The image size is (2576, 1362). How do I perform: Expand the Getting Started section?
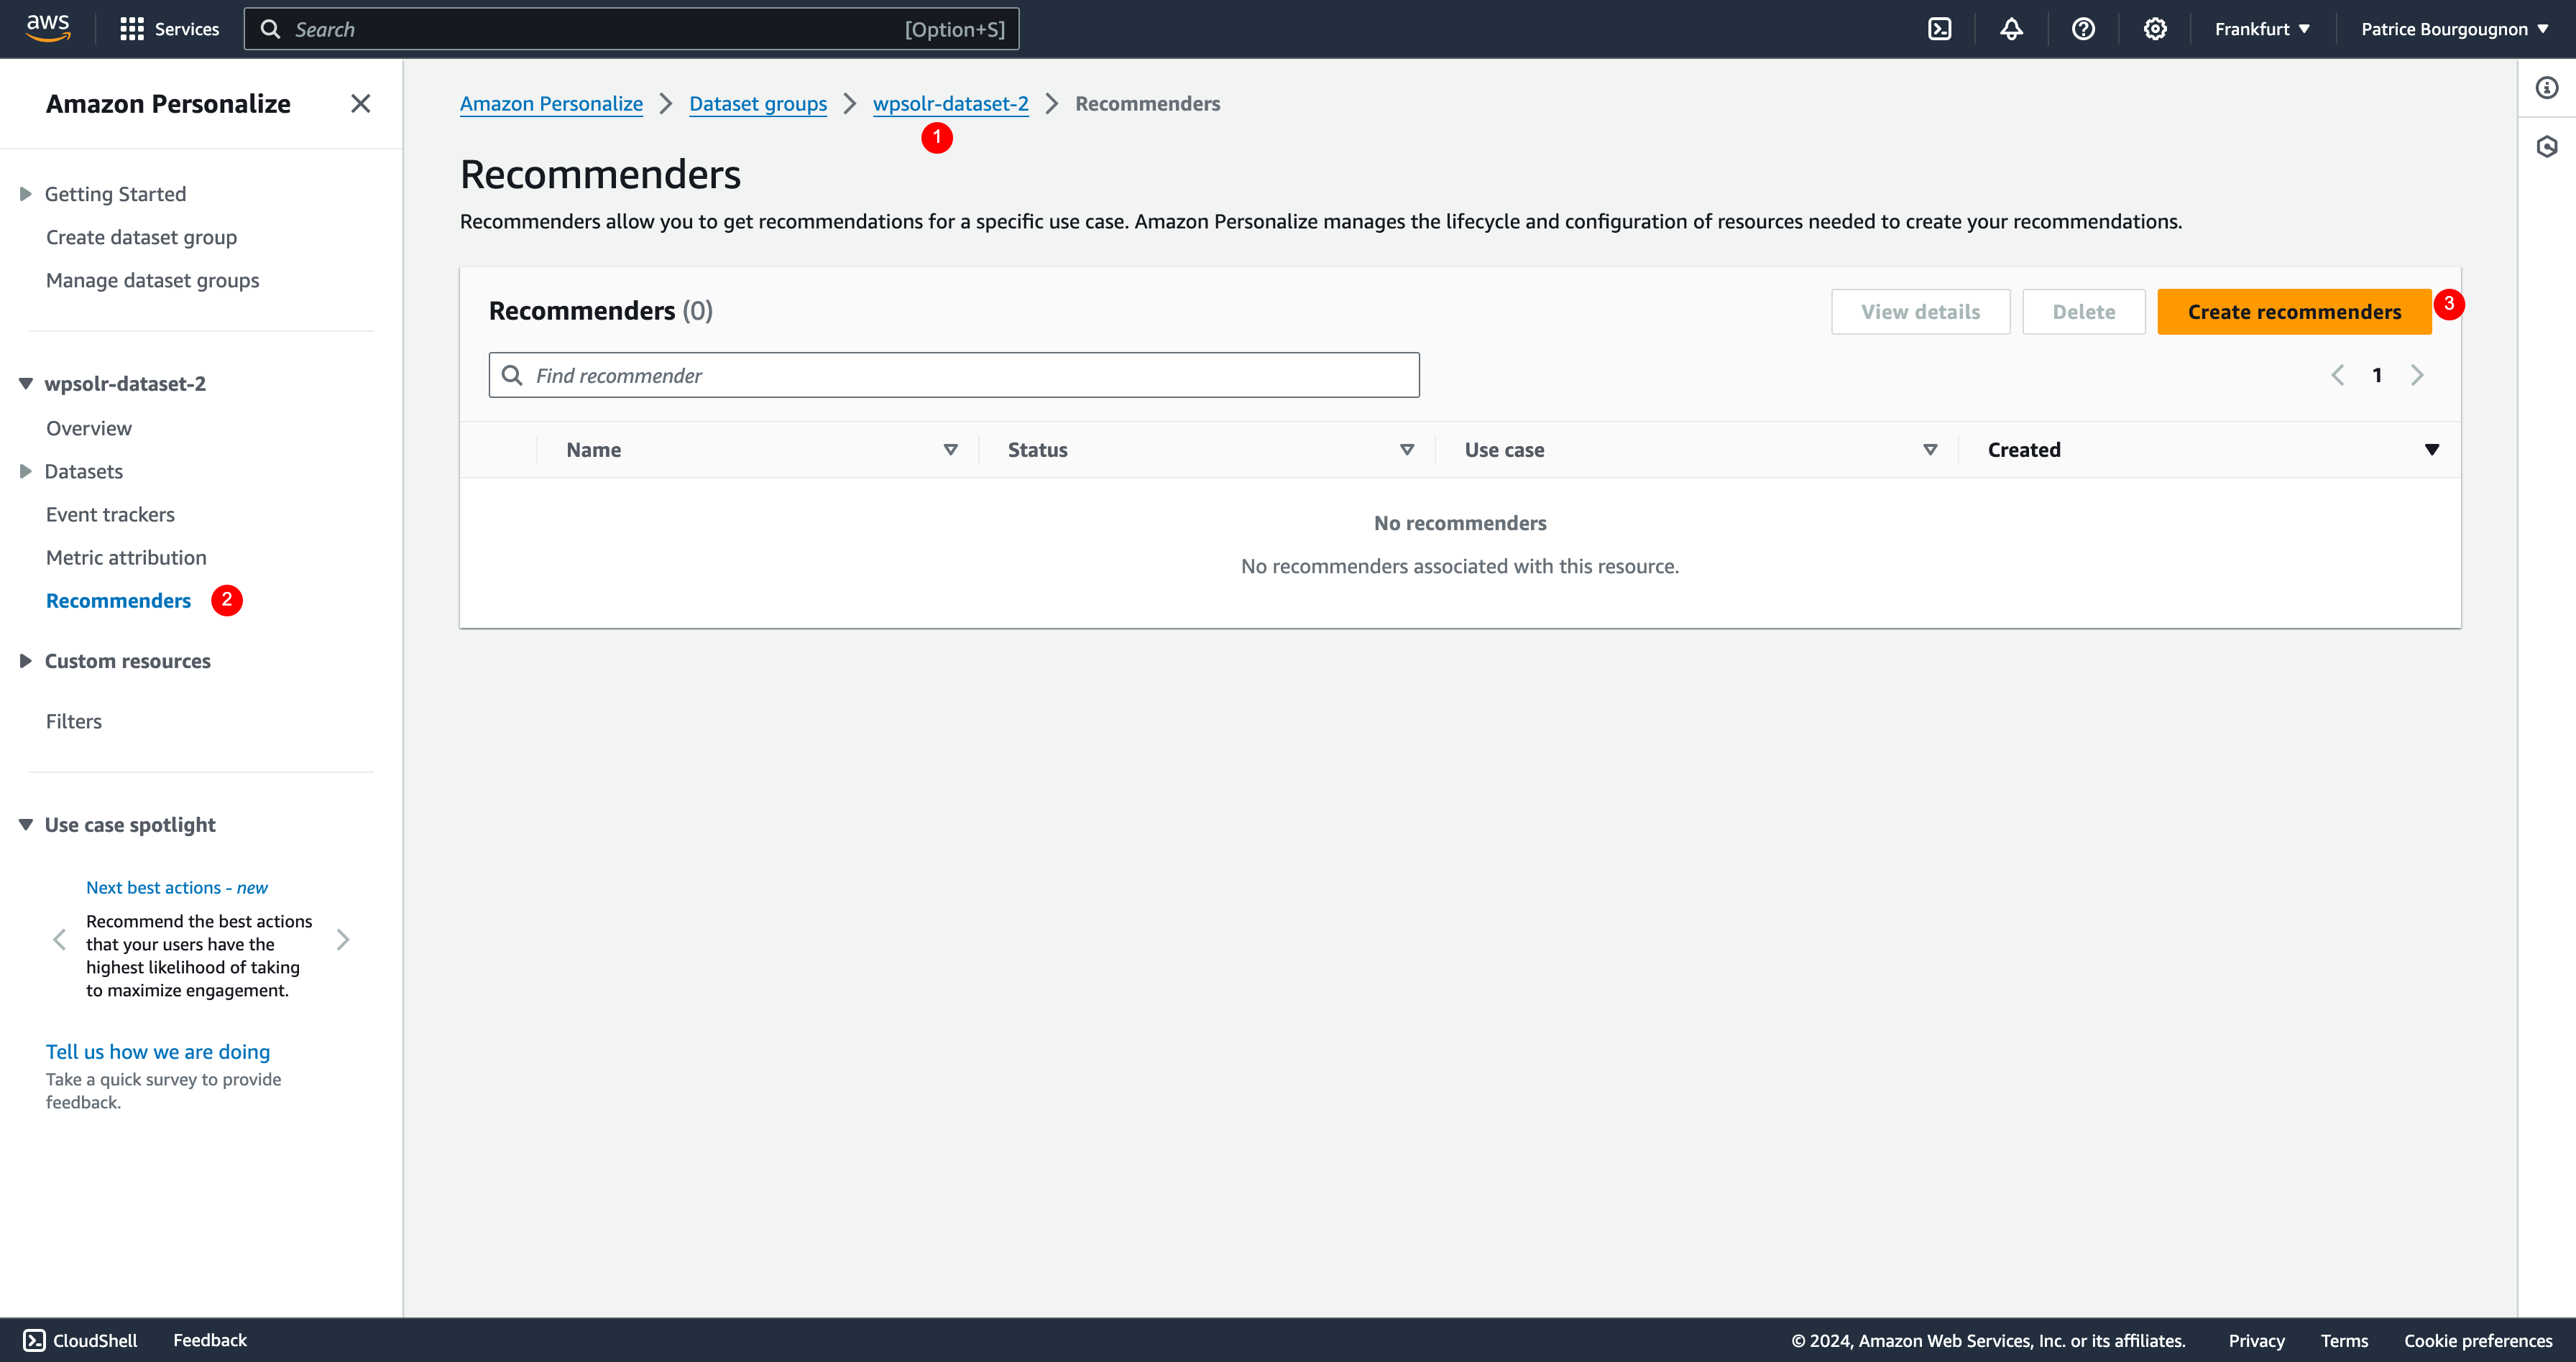pos(26,194)
